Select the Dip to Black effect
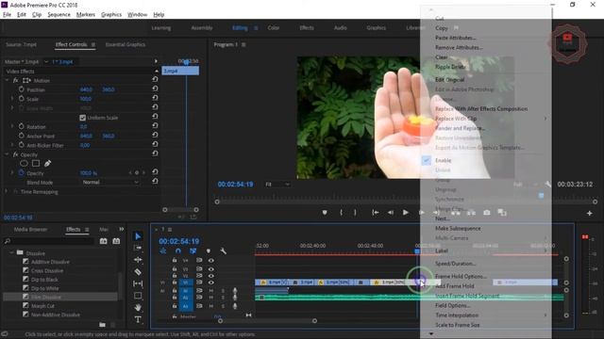Screen dimensions: 604x339 point(44,280)
